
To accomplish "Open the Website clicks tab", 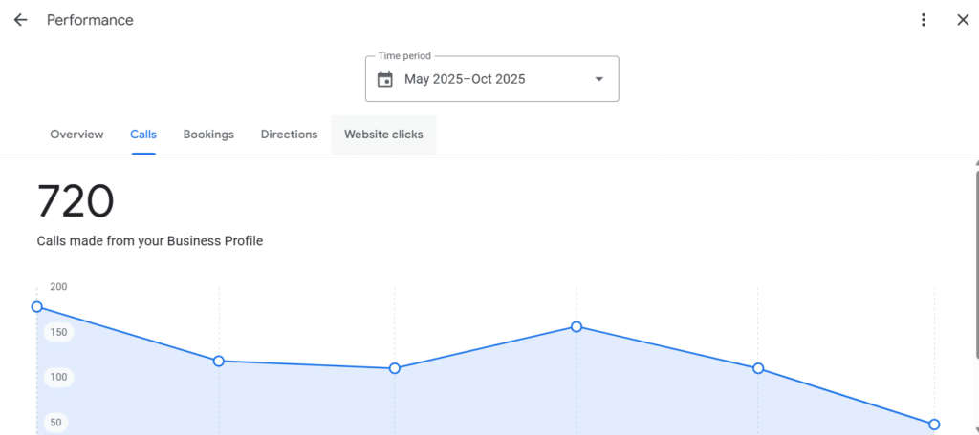I will click(383, 135).
